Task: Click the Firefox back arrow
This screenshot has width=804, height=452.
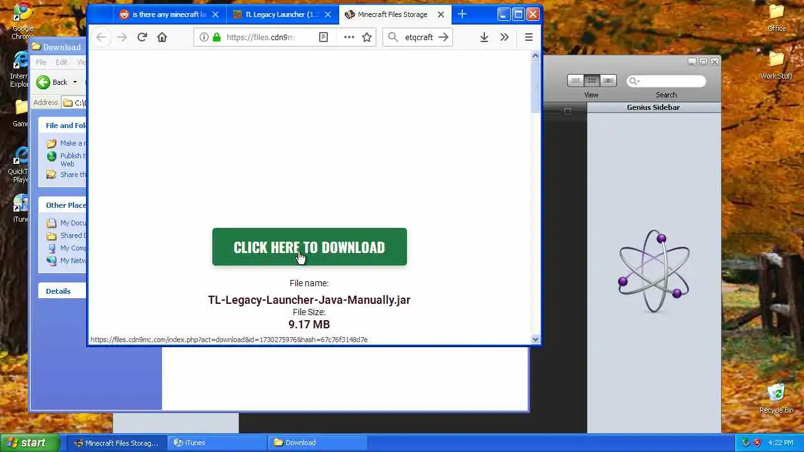Action: (101, 37)
